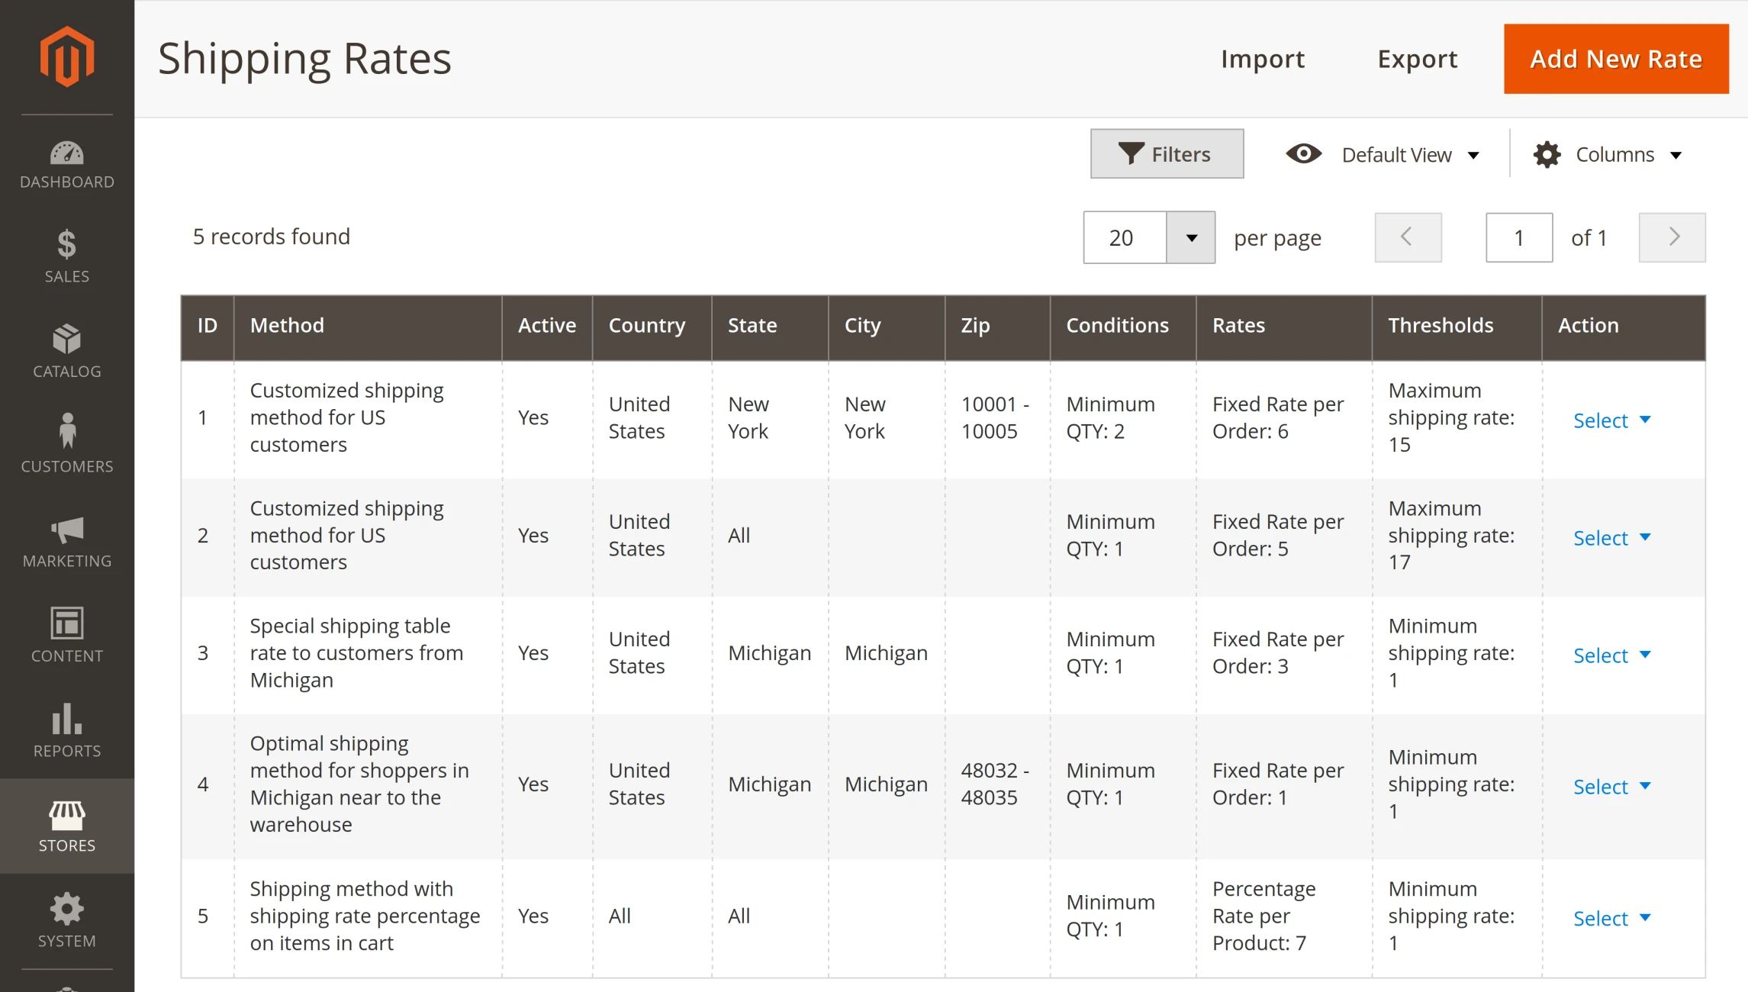Viewport: 1748px width, 992px height.
Task: Click the Import link
Action: point(1263,59)
